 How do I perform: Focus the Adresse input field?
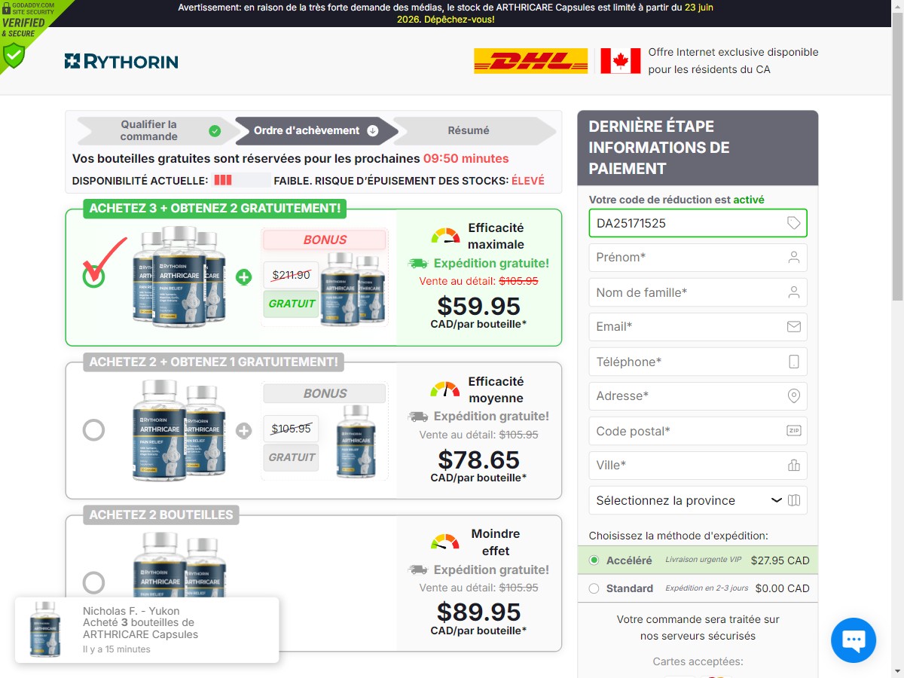(698, 396)
